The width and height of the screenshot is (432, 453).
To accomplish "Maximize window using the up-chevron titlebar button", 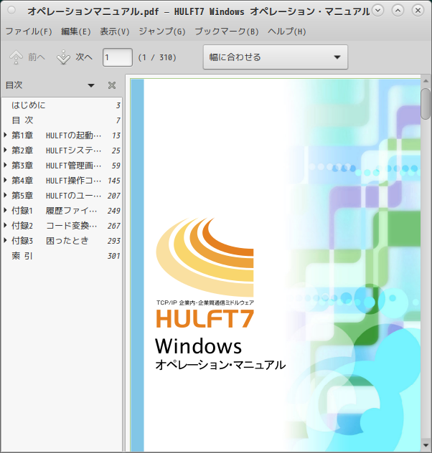I will coord(398,11).
